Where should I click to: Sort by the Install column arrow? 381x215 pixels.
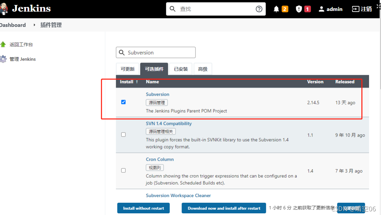pyautogui.click(x=137, y=82)
